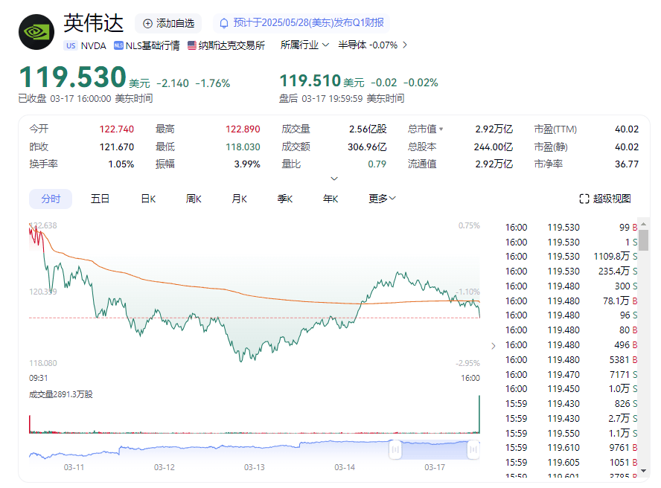
Task: Click the 成交额 value 306.96亿
Action: pos(367,147)
